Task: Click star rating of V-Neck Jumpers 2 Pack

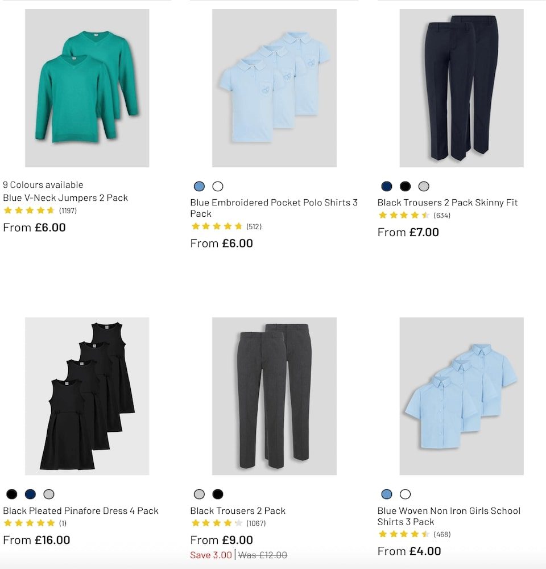Action: pyautogui.click(x=29, y=211)
